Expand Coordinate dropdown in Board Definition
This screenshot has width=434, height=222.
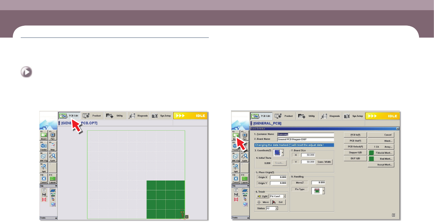pyautogui.click(x=282, y=152)
